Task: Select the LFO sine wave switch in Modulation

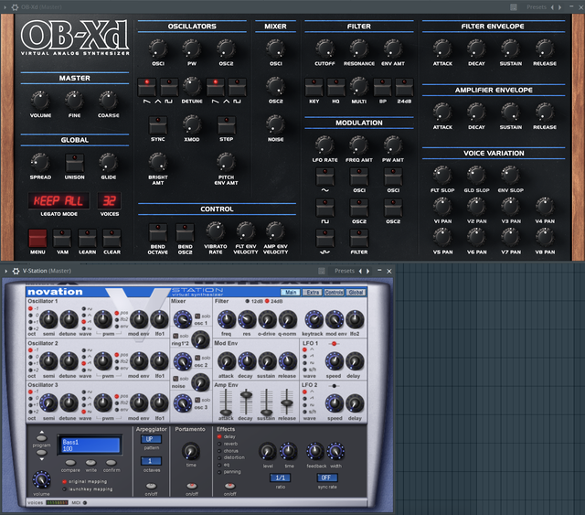Action: click(x=325, y=177)
